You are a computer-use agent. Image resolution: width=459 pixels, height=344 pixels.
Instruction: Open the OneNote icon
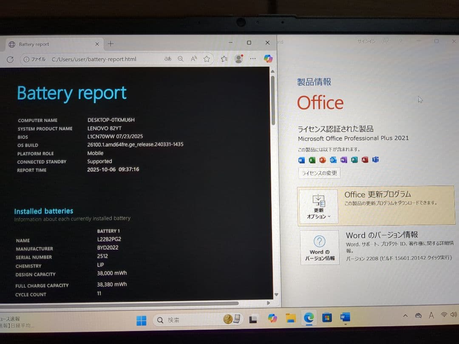pyautogui.click(x=343, y=160)
